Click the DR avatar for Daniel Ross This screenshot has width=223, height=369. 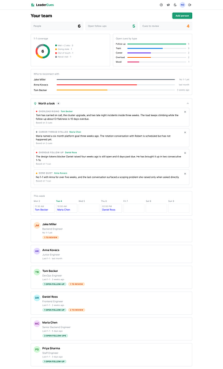[37, 298]
